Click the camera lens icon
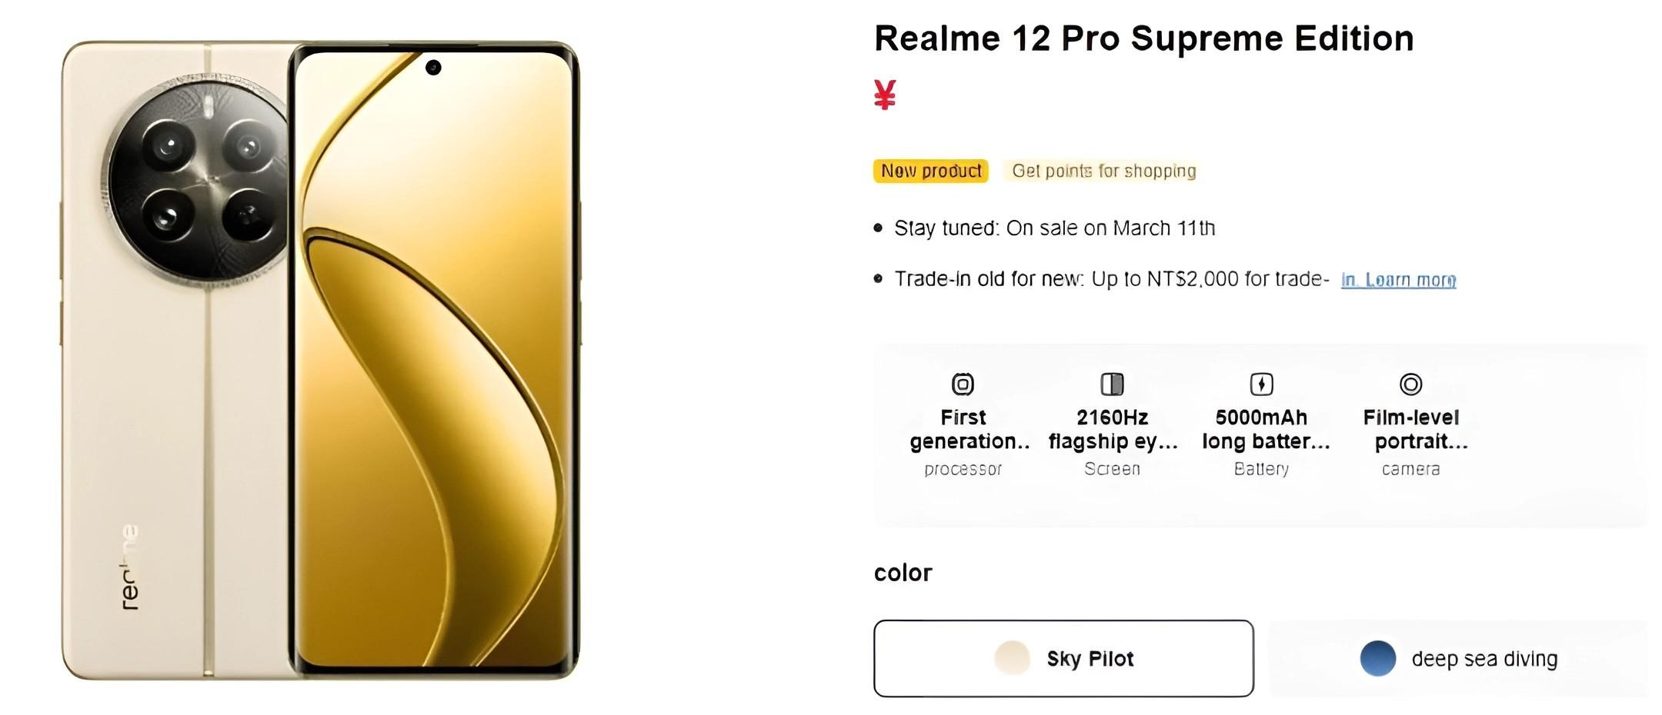 (1410, 384)
